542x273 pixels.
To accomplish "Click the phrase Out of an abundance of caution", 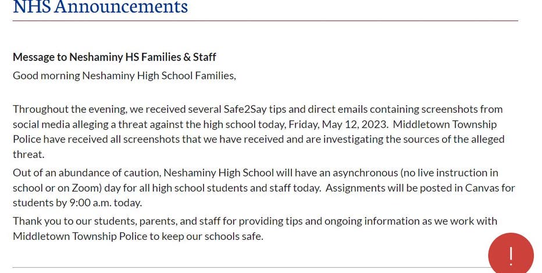I will tap(87, 173).
